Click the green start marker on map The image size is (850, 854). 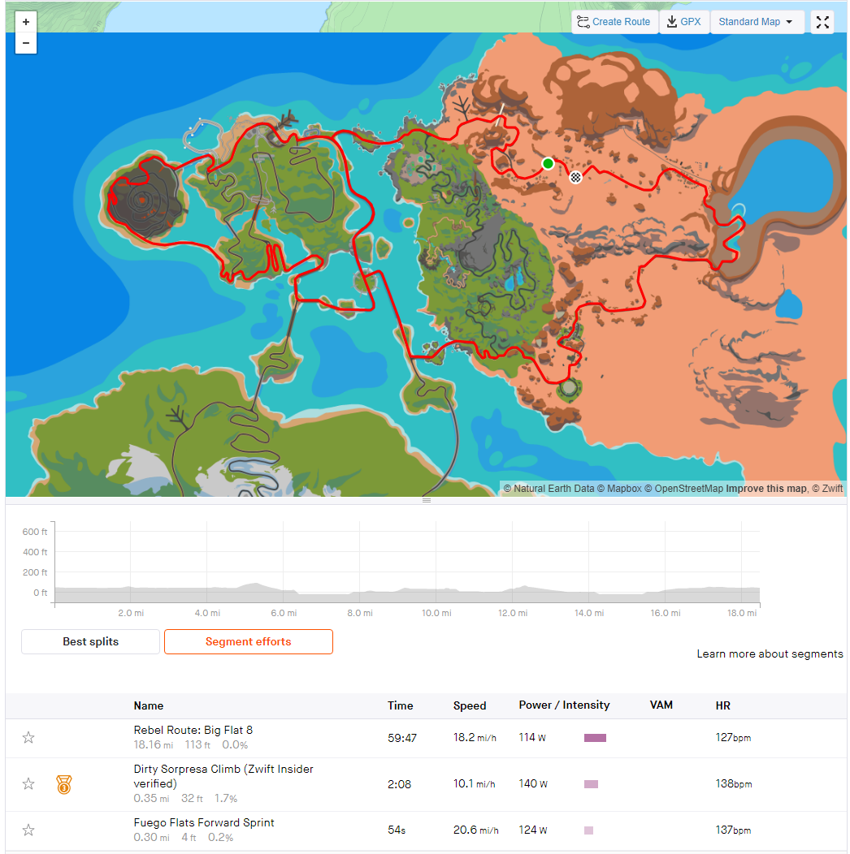(548, 163)
